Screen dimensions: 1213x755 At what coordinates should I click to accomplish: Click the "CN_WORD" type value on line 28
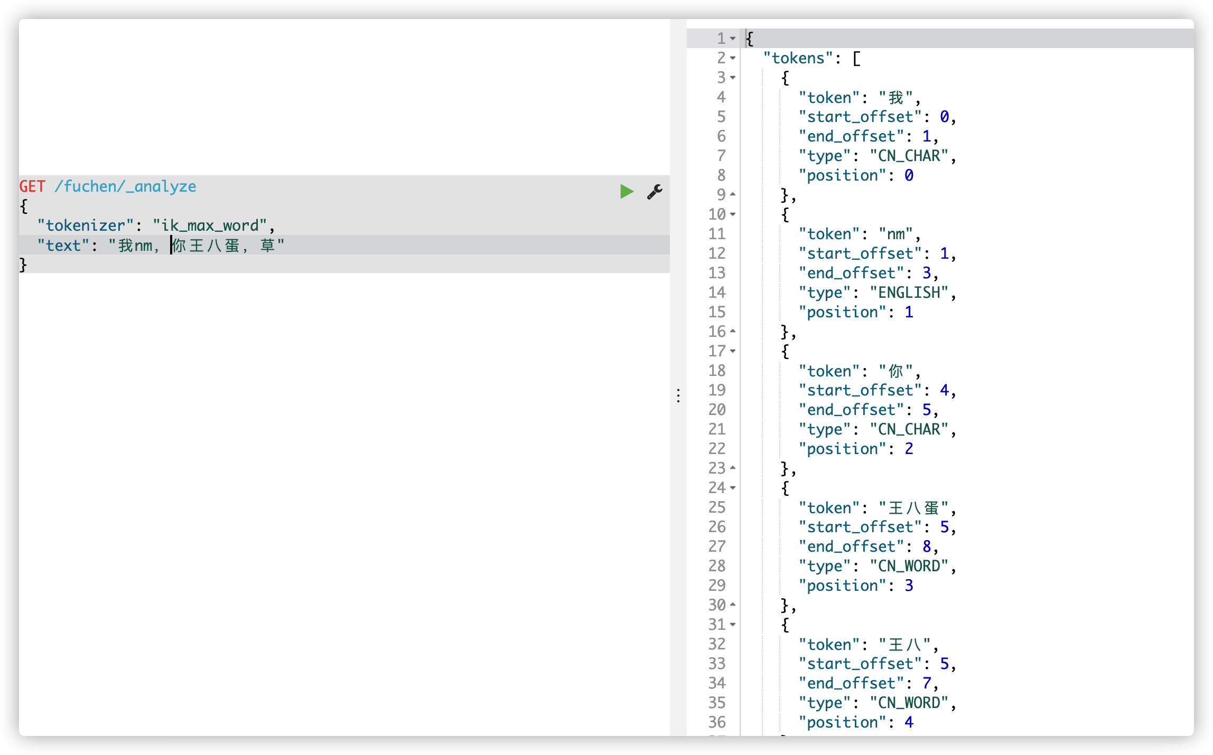pos(909,566)
